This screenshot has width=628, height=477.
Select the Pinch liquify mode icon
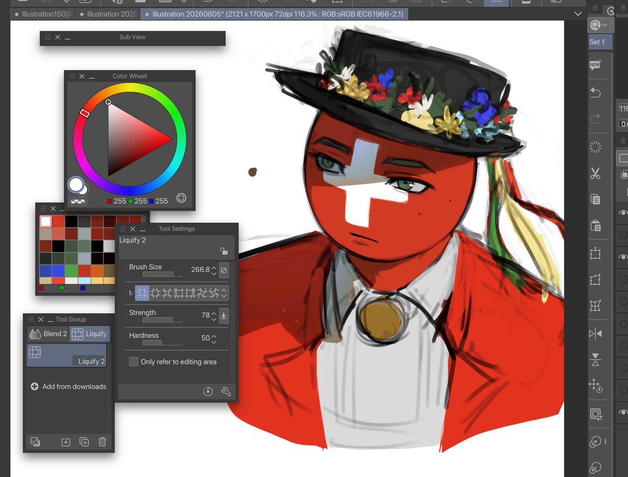click(x=166, y=293)
